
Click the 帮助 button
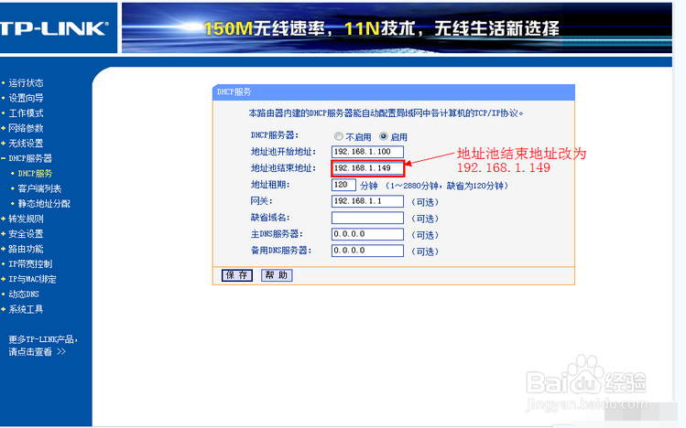coord(277,275)
